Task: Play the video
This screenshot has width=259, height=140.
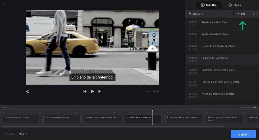Action: tap(92, 91)
